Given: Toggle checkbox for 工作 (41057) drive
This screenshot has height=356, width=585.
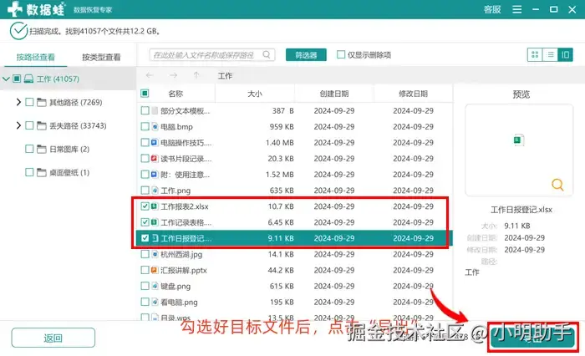Looking at the screenshot, I should (17, 79).
